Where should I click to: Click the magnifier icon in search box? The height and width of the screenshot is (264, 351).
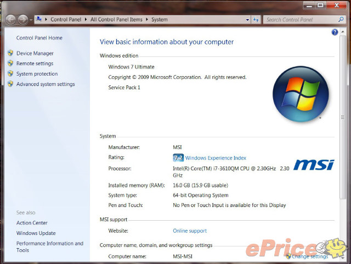(341, 20)
